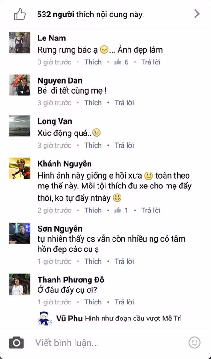Like Sơn Nguyễn's comment with Thích
211x359 pixels.
(x=93, y=261)
